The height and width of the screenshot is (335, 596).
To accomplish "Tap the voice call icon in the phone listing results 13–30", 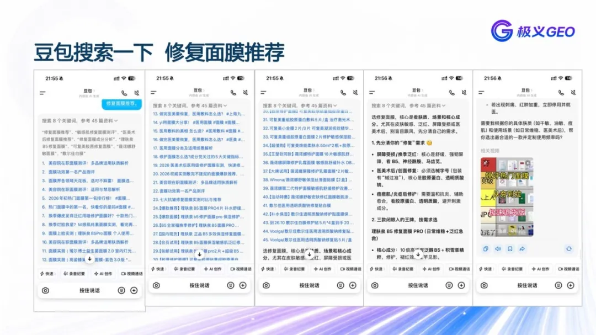I will [233, 92].
